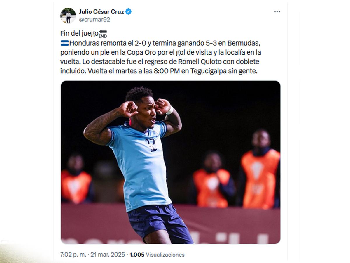
Task: Open the three-dot more options menu
Action: point(277,12)
